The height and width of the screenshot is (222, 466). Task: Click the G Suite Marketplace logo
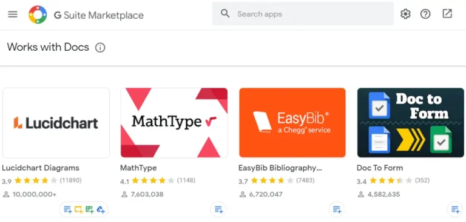pyautogui.click(x=38, y=15)
